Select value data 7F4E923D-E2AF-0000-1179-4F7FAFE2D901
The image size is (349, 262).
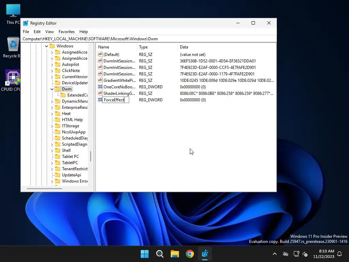[x=217, y=74]
